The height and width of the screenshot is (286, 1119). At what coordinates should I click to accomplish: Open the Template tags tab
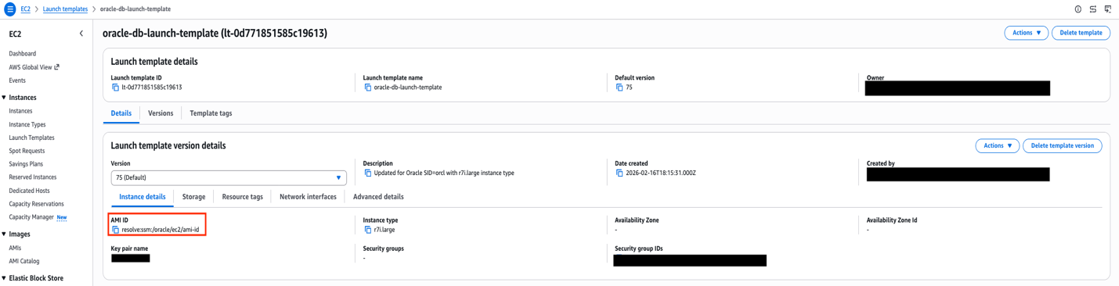click(x=211, y=113)
